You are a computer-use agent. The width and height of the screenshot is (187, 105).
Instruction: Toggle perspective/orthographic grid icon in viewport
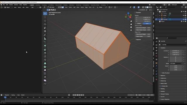131,30
